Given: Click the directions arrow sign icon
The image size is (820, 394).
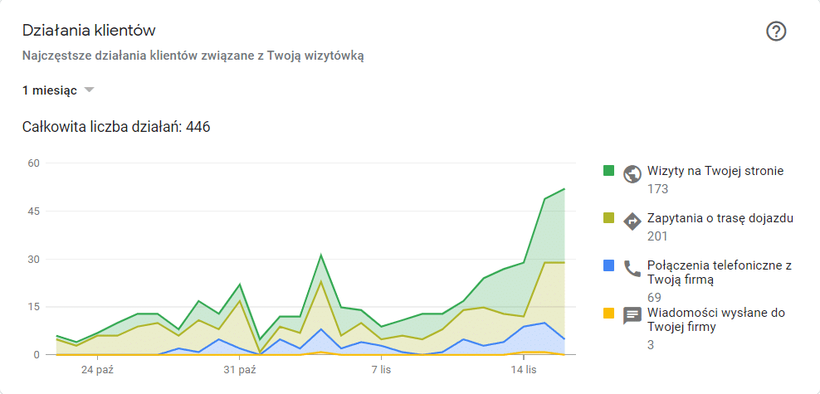Looking at the screenshot, I should click(632, 221).
